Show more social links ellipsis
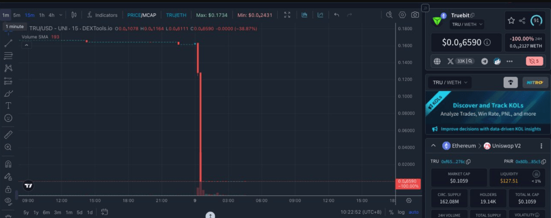551x218 pixels. point(510,61)
